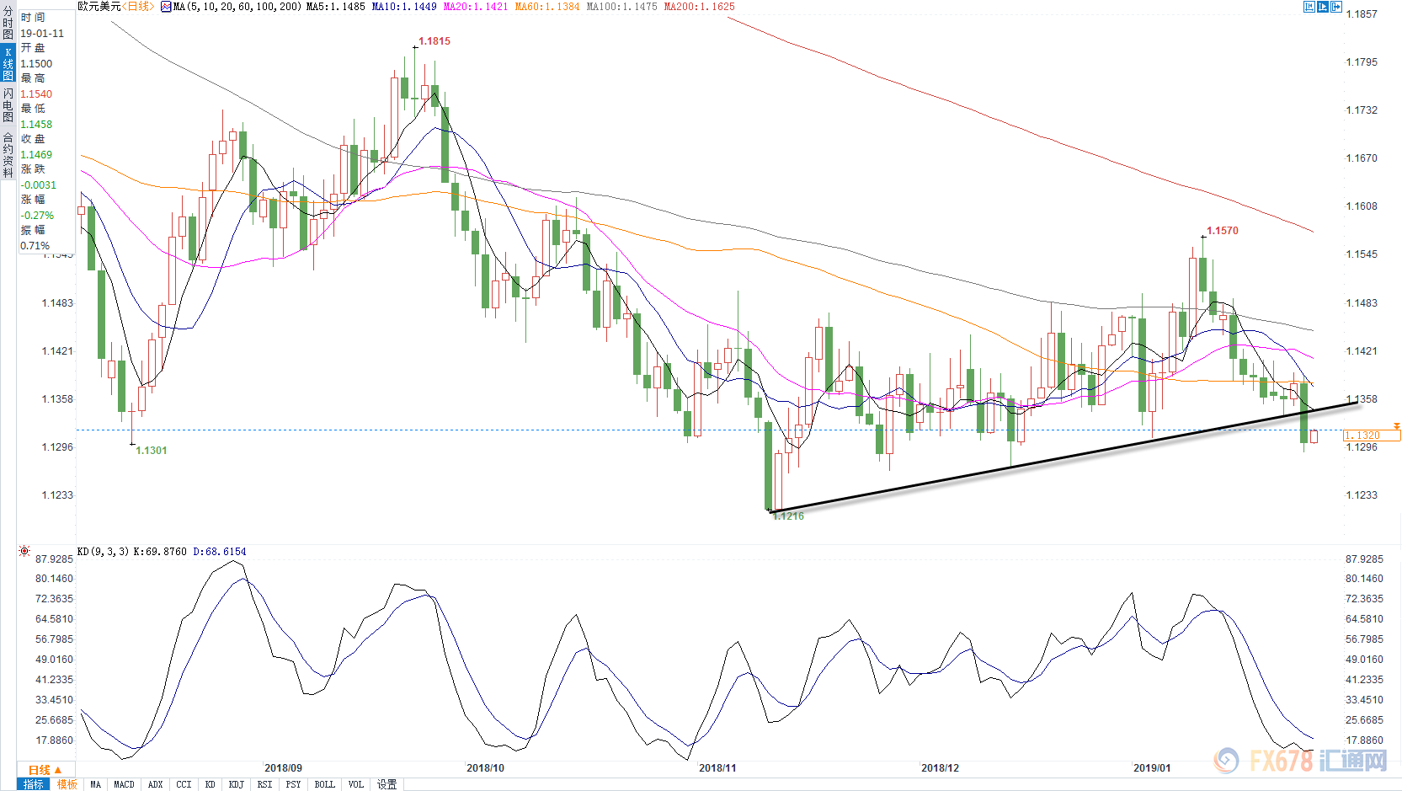Click the jump-to-latest arrow icon
Viewport: 1402px width, 791px height.
coord(1336,7)
